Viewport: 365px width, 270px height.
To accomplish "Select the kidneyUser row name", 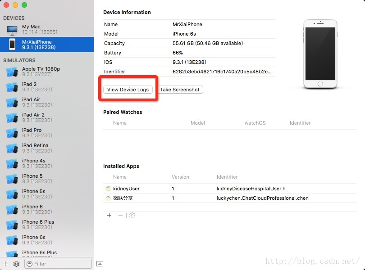I will 127,189.
